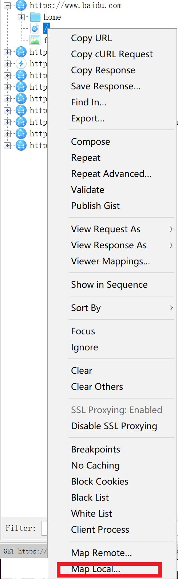Click the image file icon under baidu
Screen dimensions: 178x579
pyautogui.click(x=35, y=40)
